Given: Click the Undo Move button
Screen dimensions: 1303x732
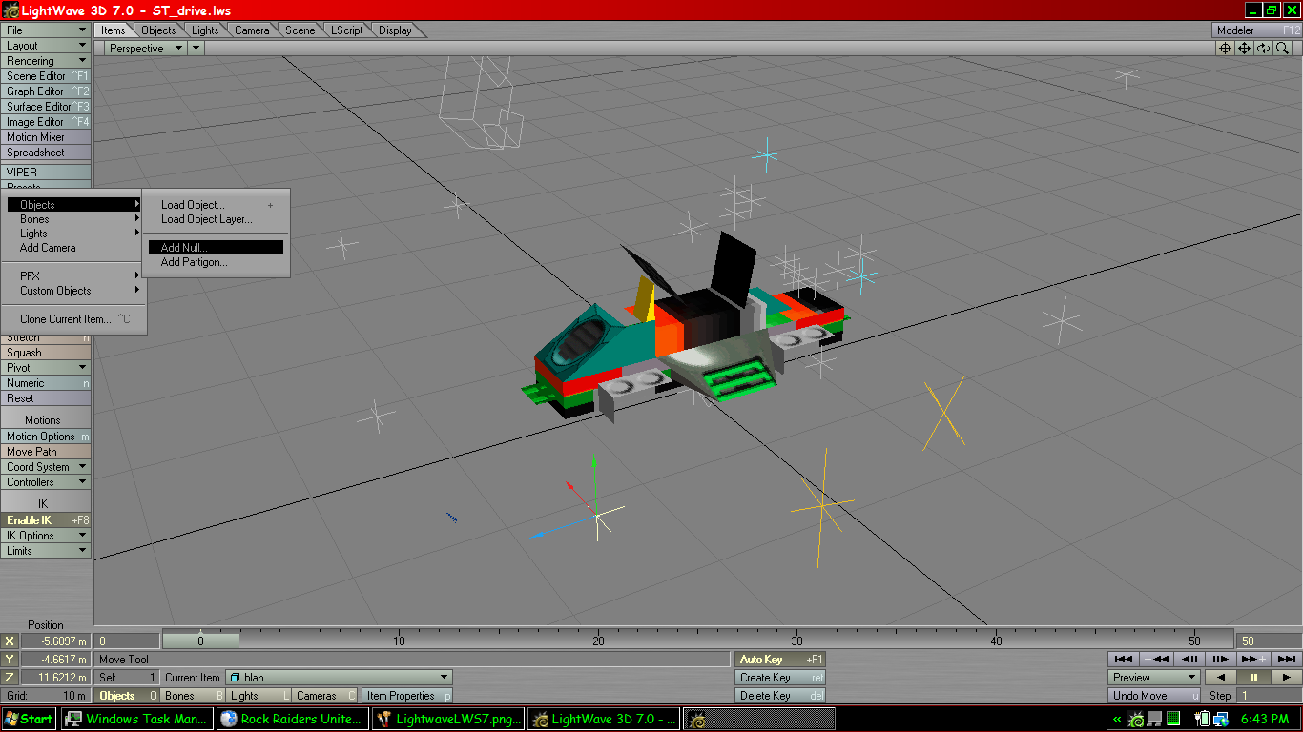Looking at the screenshot, I should coord(1154,696).
